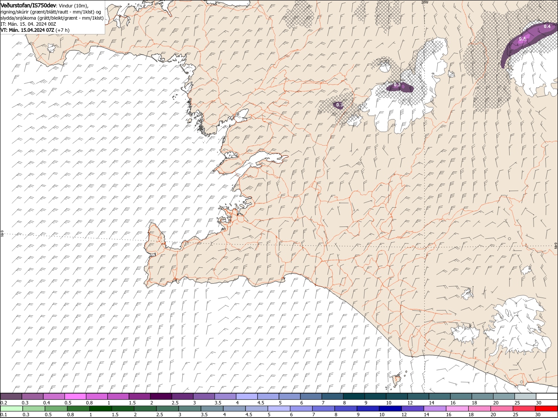Screen dimensions: 558x418
Task: Click the 0.5 contour label in the purple band
Action: click(523, 39)
